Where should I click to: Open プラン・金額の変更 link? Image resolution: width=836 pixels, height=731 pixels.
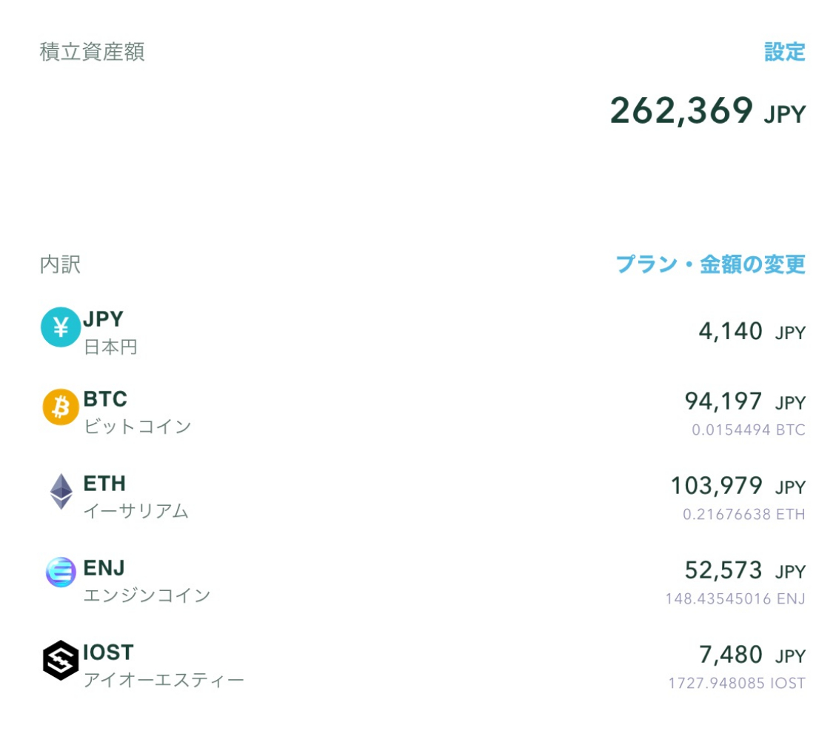coord(710,264)
